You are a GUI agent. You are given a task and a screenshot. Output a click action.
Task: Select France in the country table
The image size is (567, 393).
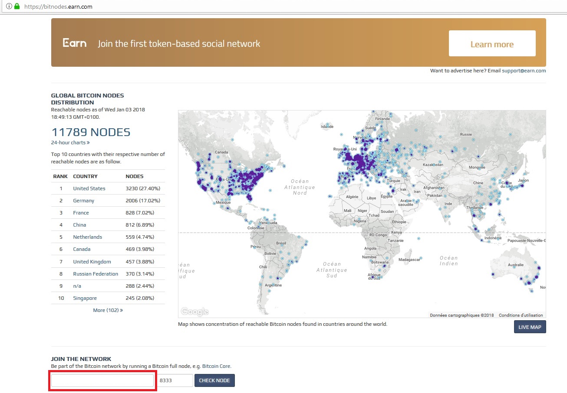[81, 213]
